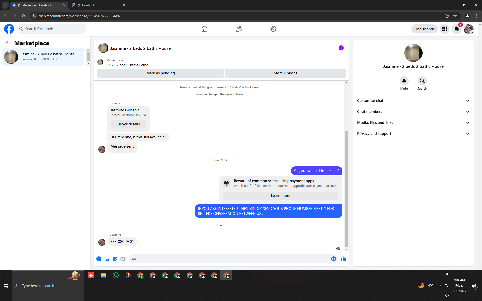Viewport: 482px width, 301px height.
Task: Click the Marketplace conversation list scrollbar
Action: [x=88, y=56]
